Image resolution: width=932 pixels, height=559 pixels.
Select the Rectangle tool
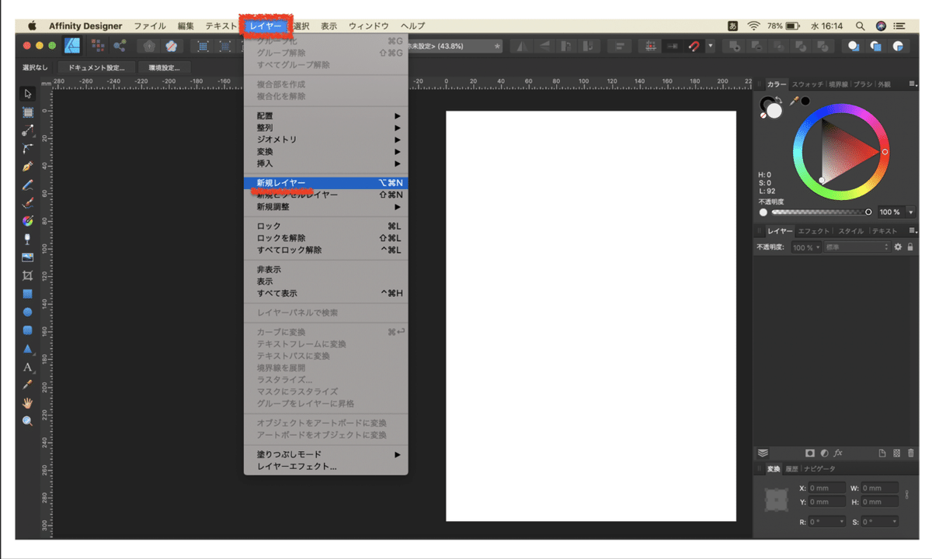pos(27,294)
